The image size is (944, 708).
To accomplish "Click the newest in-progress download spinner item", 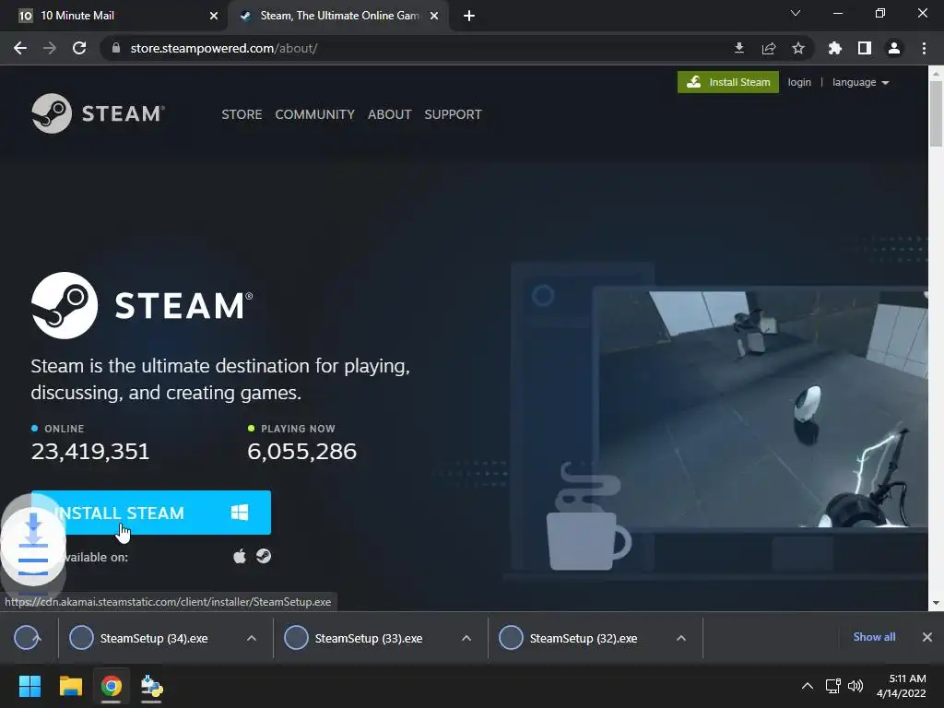I will click(27, 638).
